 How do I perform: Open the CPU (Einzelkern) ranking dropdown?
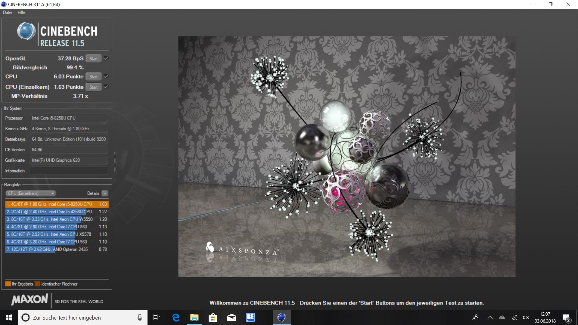tap(31, 193)
